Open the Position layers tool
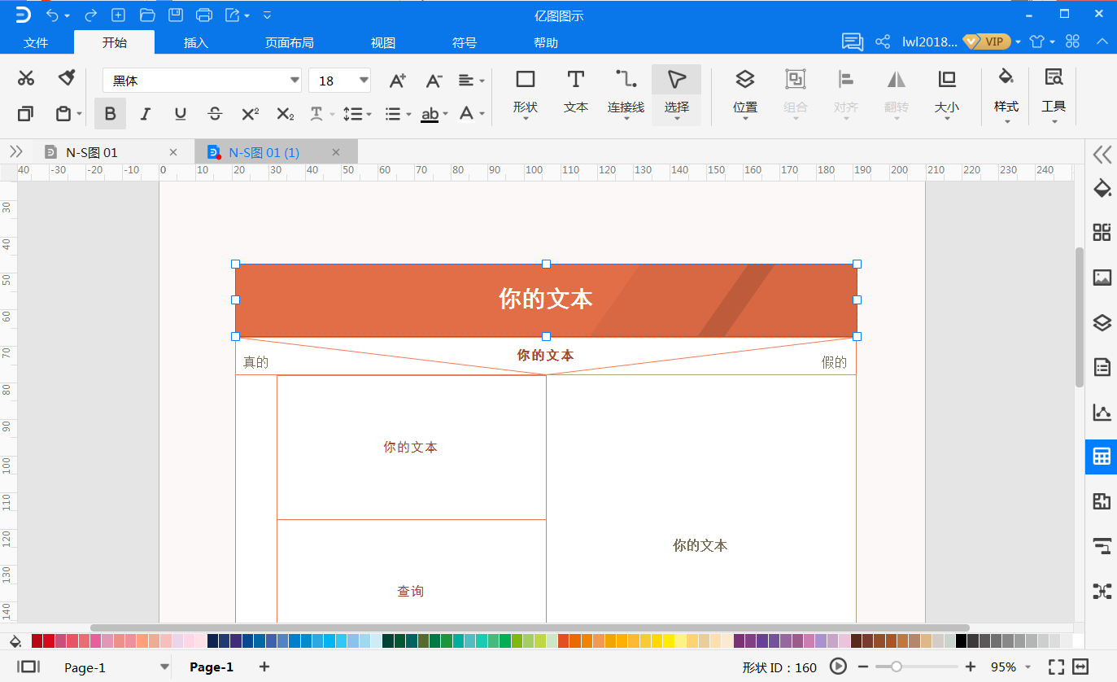Viewport: 1117px width, 682px height. [x=745, y=94]
